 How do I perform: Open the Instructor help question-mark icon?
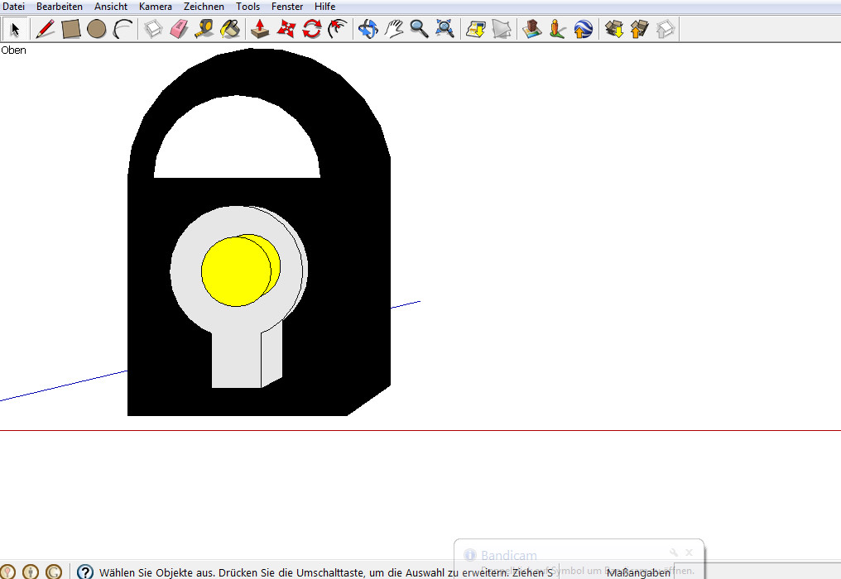pos(85,572)
